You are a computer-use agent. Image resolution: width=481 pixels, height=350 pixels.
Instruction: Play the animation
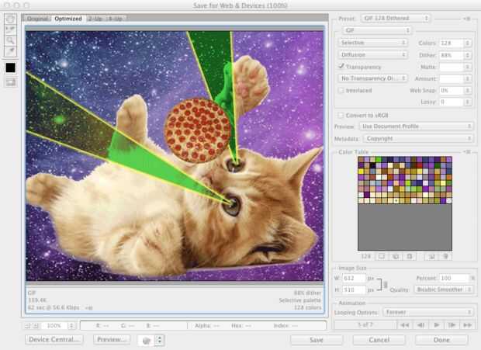click(x=437, y=325)
